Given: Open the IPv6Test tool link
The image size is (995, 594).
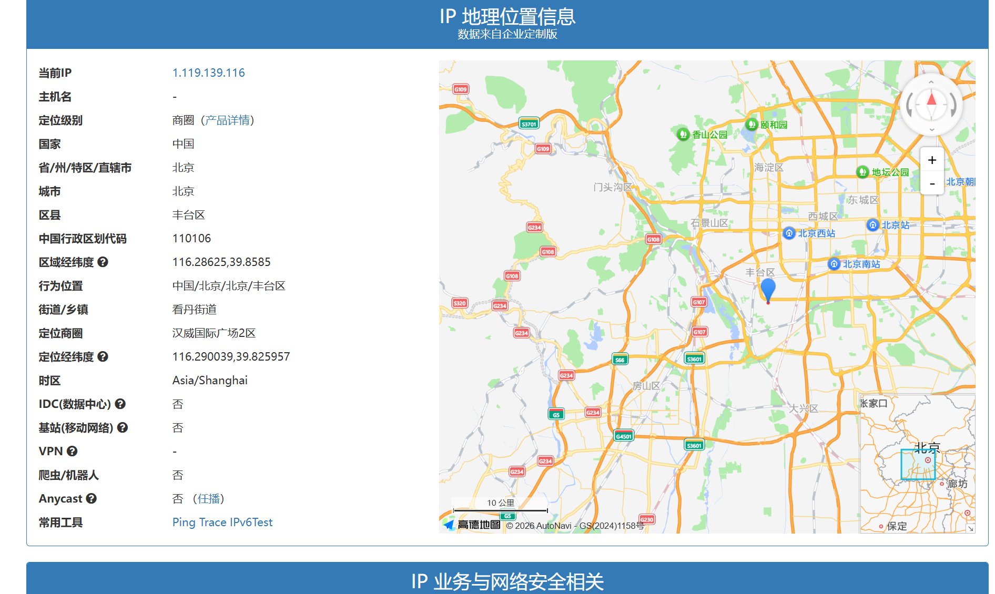Looking at the screenshot, I should pyautogui.click(x=251, y=522).
